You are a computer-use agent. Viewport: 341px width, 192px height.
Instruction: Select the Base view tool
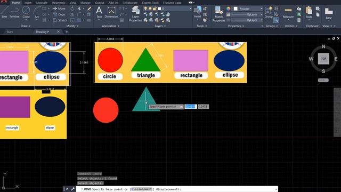pos(329,13)
